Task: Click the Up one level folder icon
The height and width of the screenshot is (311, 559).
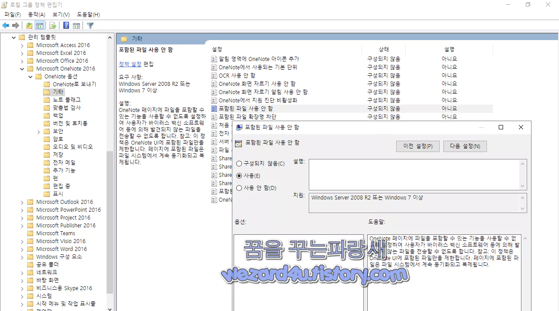Action: click(x=29, y=26)
